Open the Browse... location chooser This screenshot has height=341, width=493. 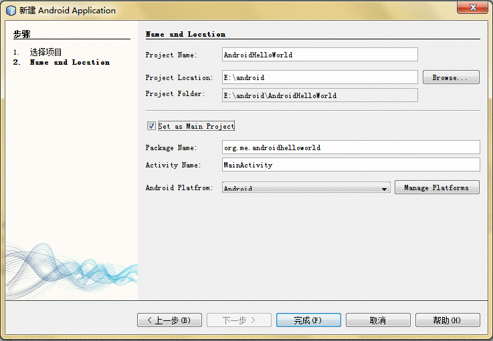pos(451,77)
